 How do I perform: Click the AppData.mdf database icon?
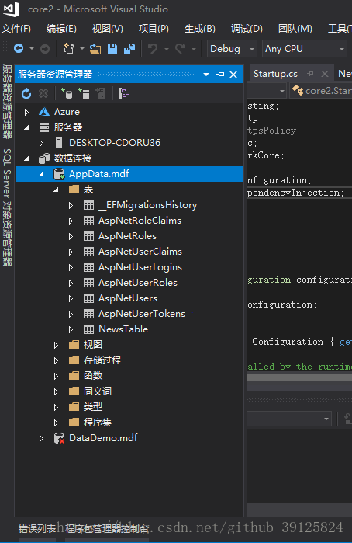click(x=59, y=174)
